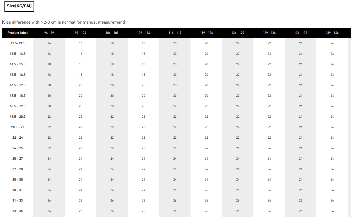352x217 pixels.
Task: Click the 134 - 139 column header
Action: 301,33
